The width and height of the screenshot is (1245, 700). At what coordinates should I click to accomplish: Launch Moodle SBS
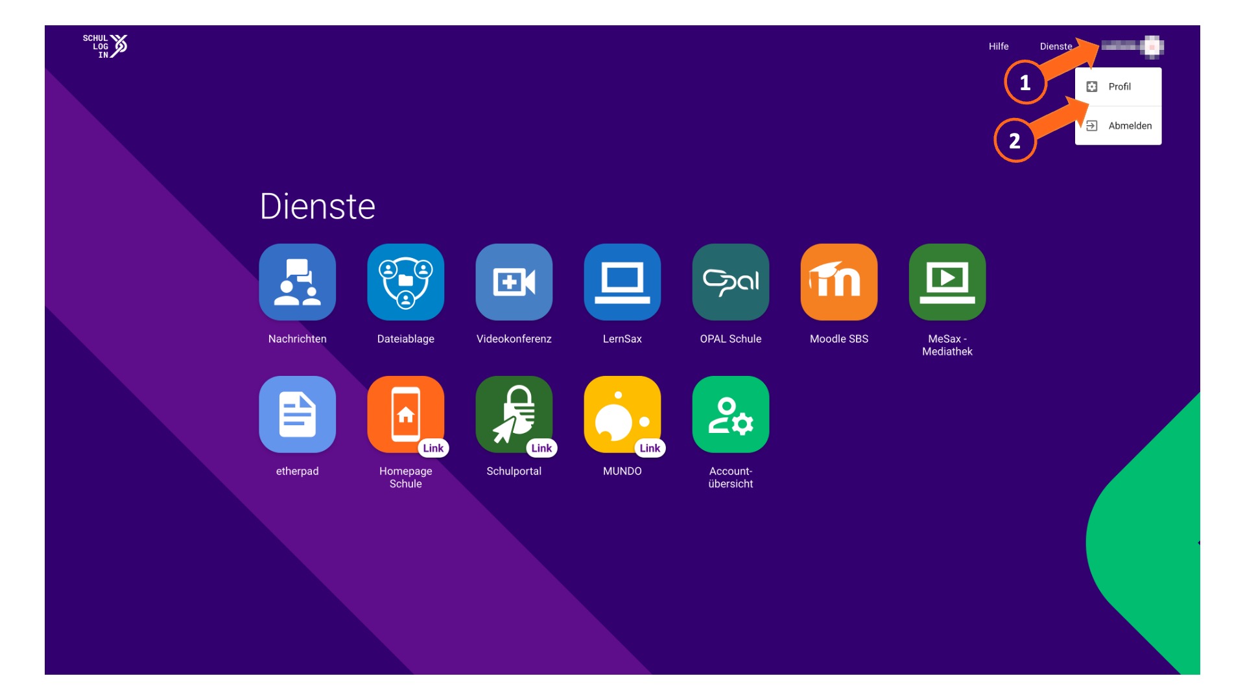[838, 282]
